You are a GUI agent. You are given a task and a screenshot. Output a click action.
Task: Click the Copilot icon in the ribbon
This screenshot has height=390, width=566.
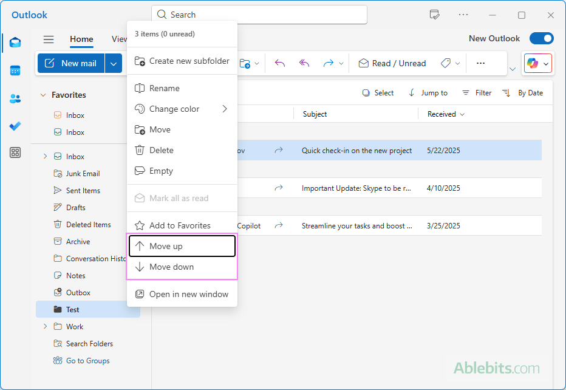533,63
